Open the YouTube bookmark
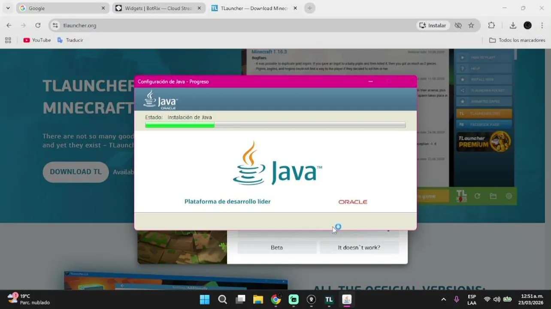551x309 pixels. [37, 40]
